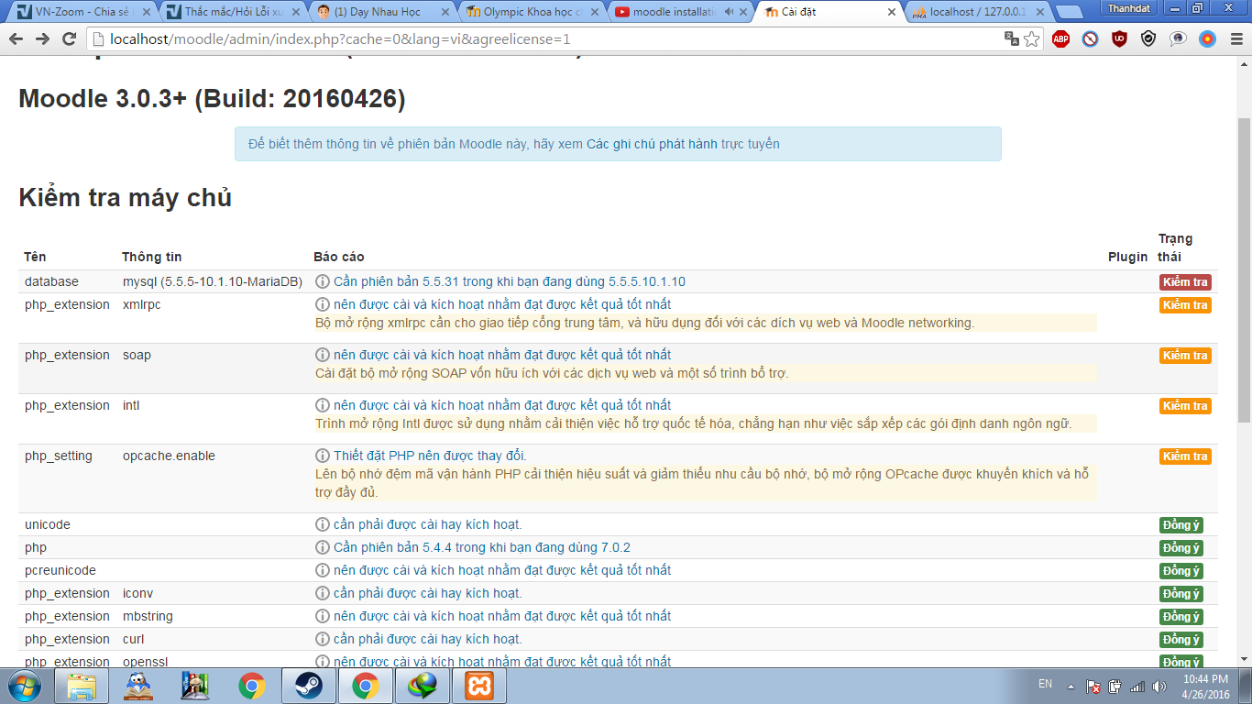Click the Trạng thái column header
The image size is (1252, 704).
(1176, 247)
